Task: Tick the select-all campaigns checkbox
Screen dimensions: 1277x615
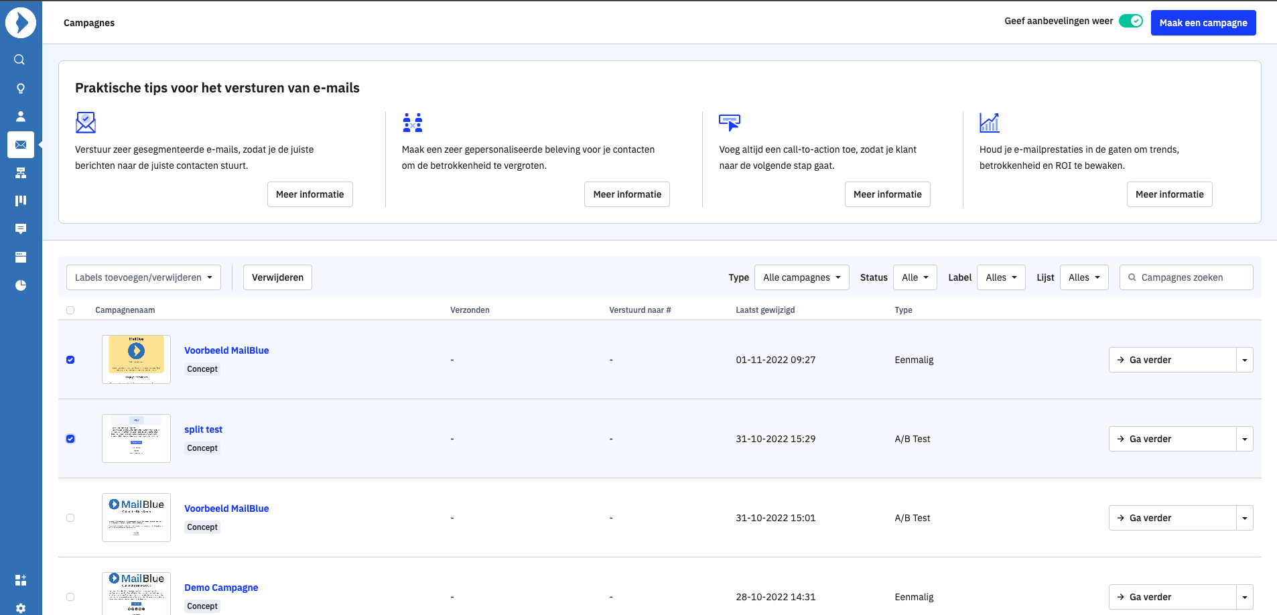Action: pos(70,310)
